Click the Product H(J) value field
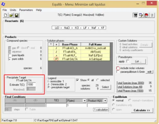This screenshot has width=159, height=124. [x=97, y=105]
